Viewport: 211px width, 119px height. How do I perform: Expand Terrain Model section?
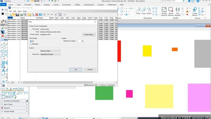[x=15, y=111]
